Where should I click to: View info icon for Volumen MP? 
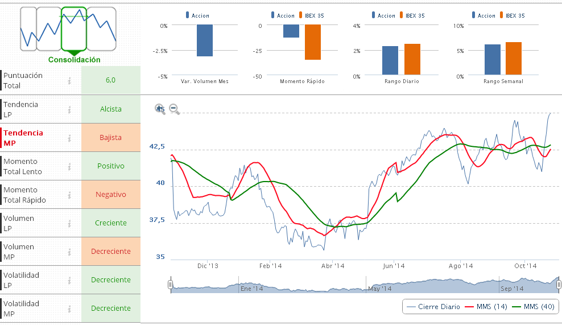pos(69,252)
